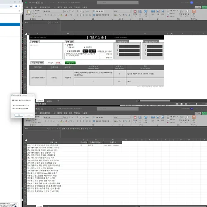Expand the Name Box dropdown in lower Excel window
207x207 pixels.
click(x=47, y=128)
